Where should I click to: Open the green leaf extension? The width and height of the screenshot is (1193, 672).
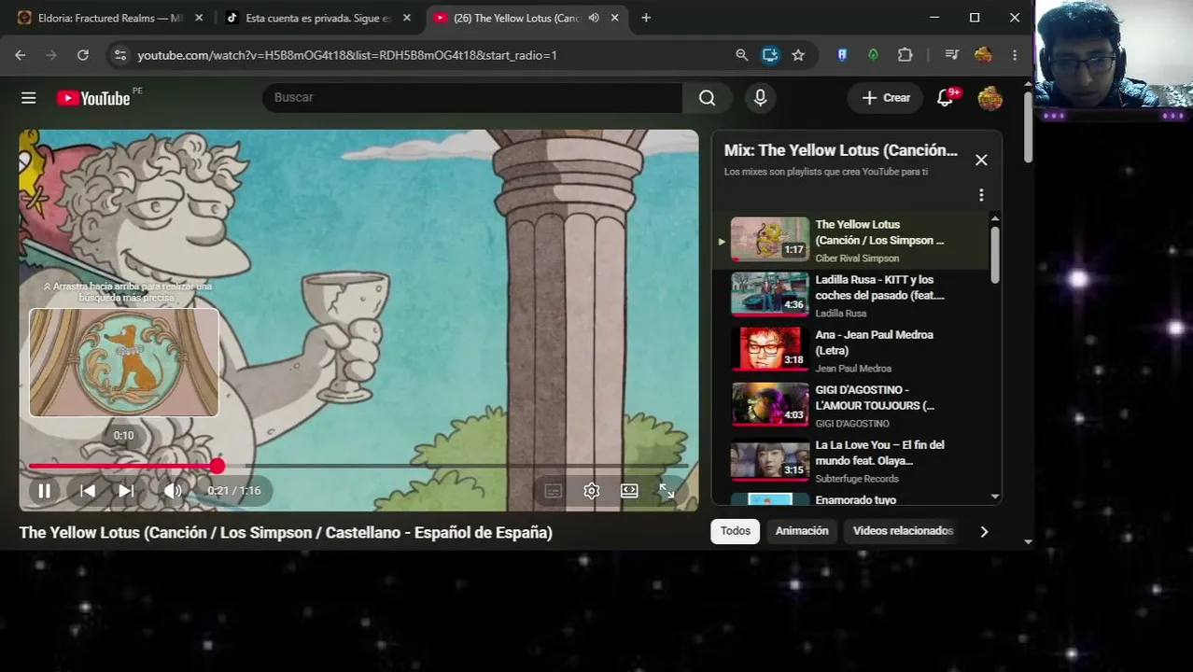click(x=873, y=55)
